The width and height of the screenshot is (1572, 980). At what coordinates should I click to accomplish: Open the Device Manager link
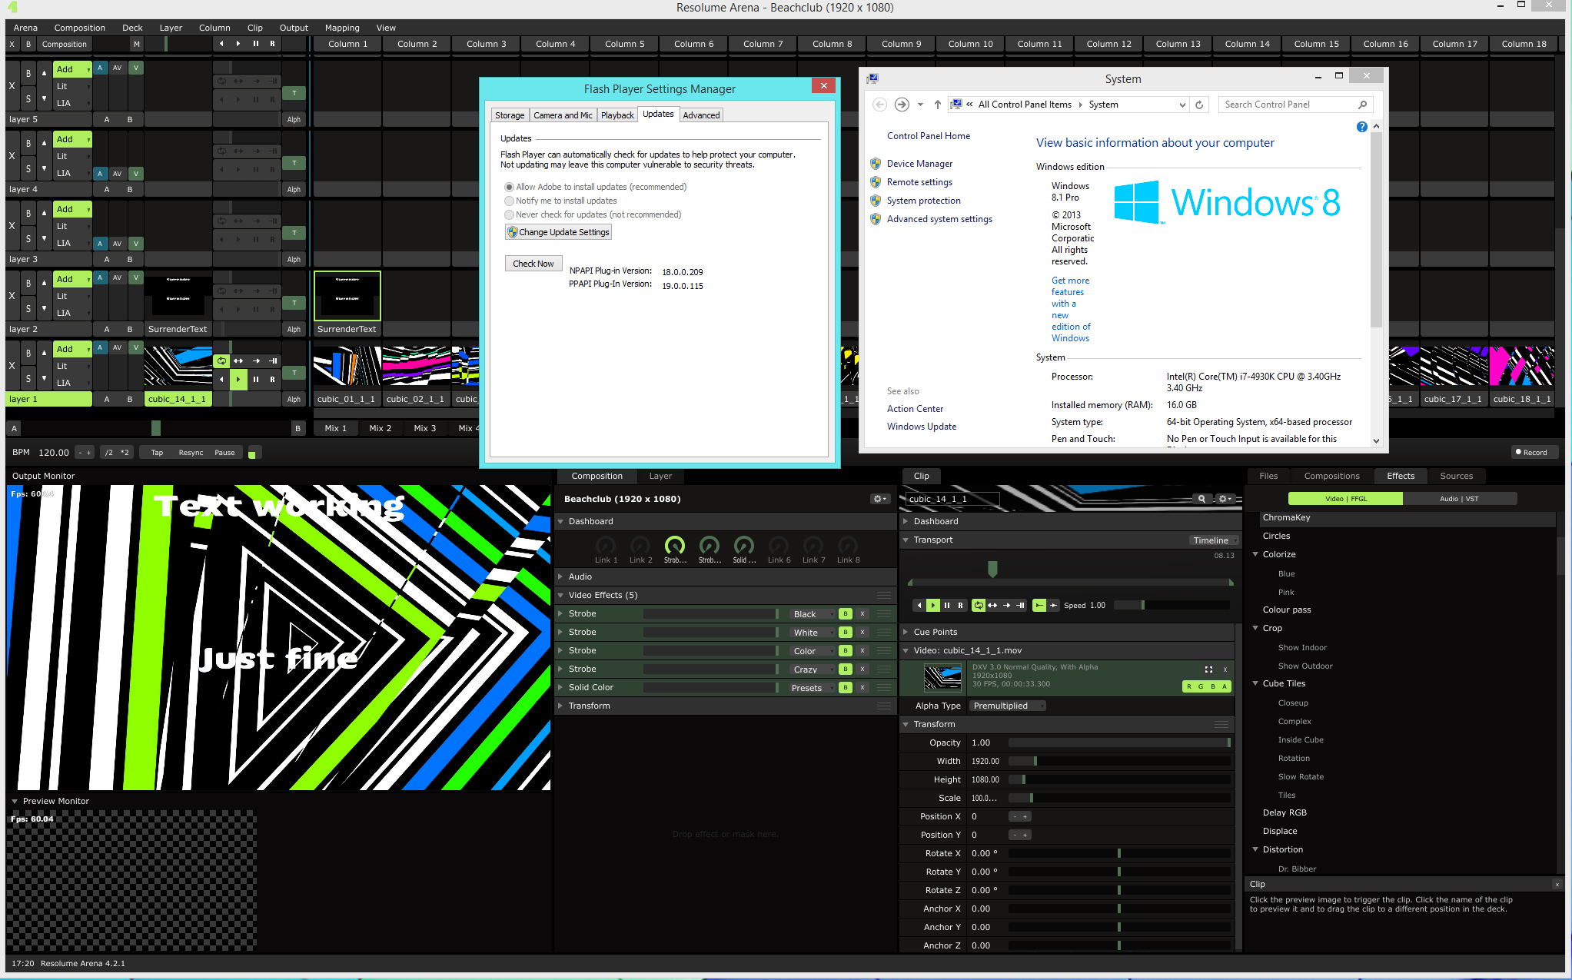(919, 164)
